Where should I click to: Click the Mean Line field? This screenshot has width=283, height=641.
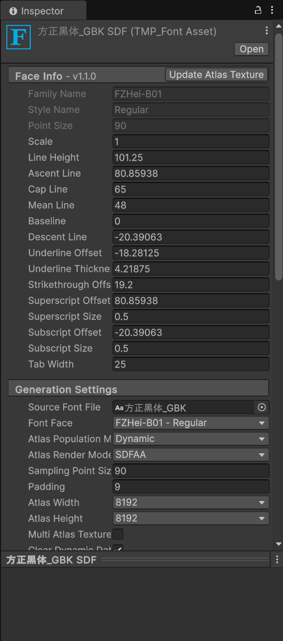pyautogui.click(x=191, y=205)
